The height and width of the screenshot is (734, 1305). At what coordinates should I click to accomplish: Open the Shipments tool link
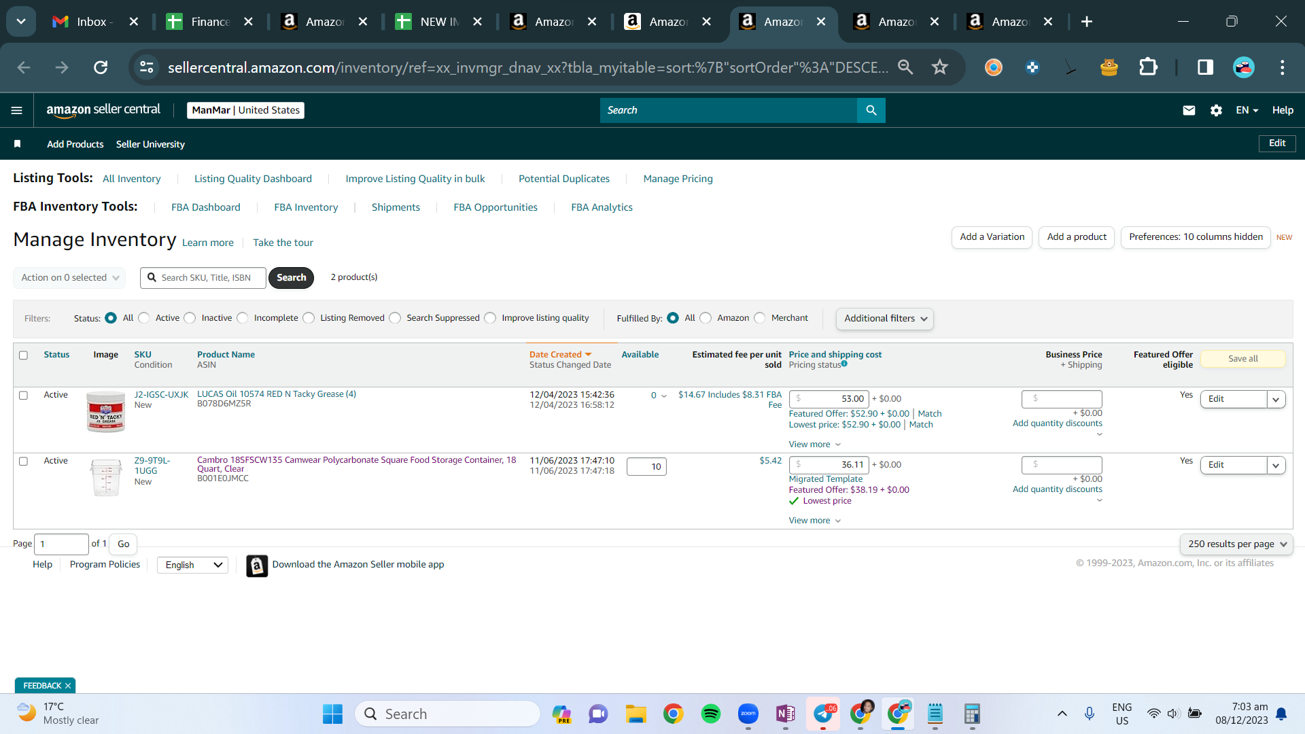coord(396,207)
